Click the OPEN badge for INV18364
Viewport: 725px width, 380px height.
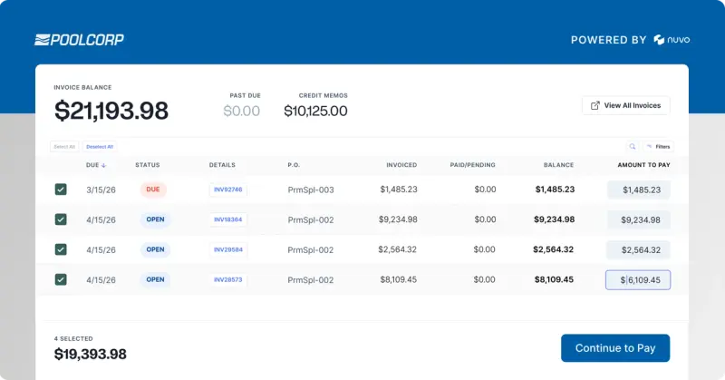click(x=155, y=219)
